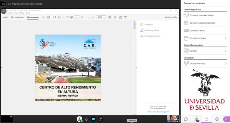Expand Grupos de trabajo chevron
Screen dimensions: 230x123
click(x=226, y=64)
